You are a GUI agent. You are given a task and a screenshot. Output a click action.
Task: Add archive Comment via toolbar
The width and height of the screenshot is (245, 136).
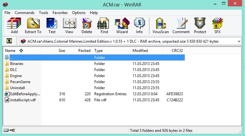tap(181, 25)
